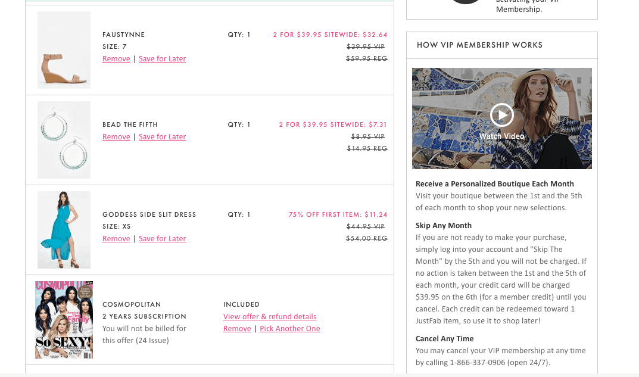Pick Another One for the magazine offer
Viewport: 639px width, 377px height.
[290, 328]
